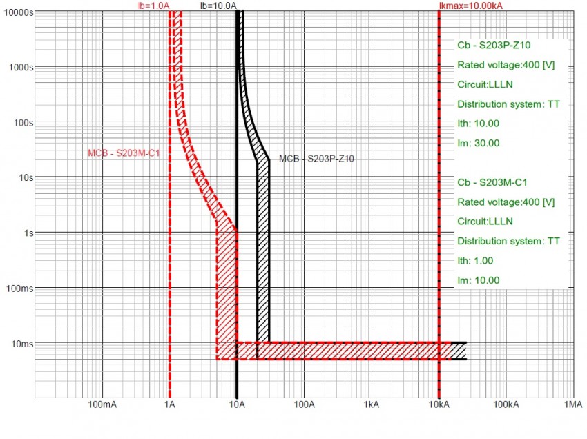Image resolution: width=587 pixels, height=439 pixels.
Task: Click the 'Ikmax=10.00kA' label
Action: click(x=470, y=6)
